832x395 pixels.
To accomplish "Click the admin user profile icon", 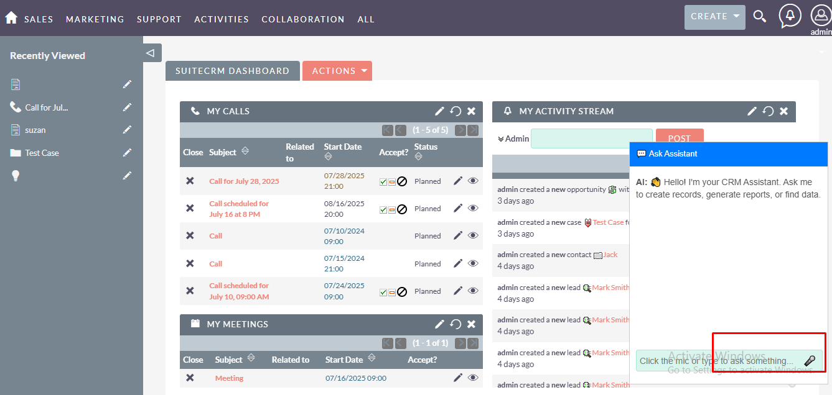I will 821,16.
